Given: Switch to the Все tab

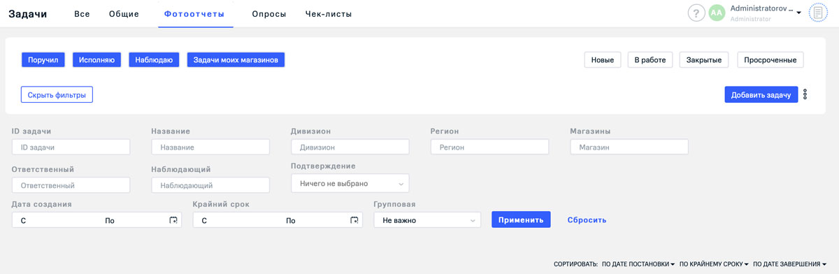Looking at the screenshot, I should (x=82, y=14).
